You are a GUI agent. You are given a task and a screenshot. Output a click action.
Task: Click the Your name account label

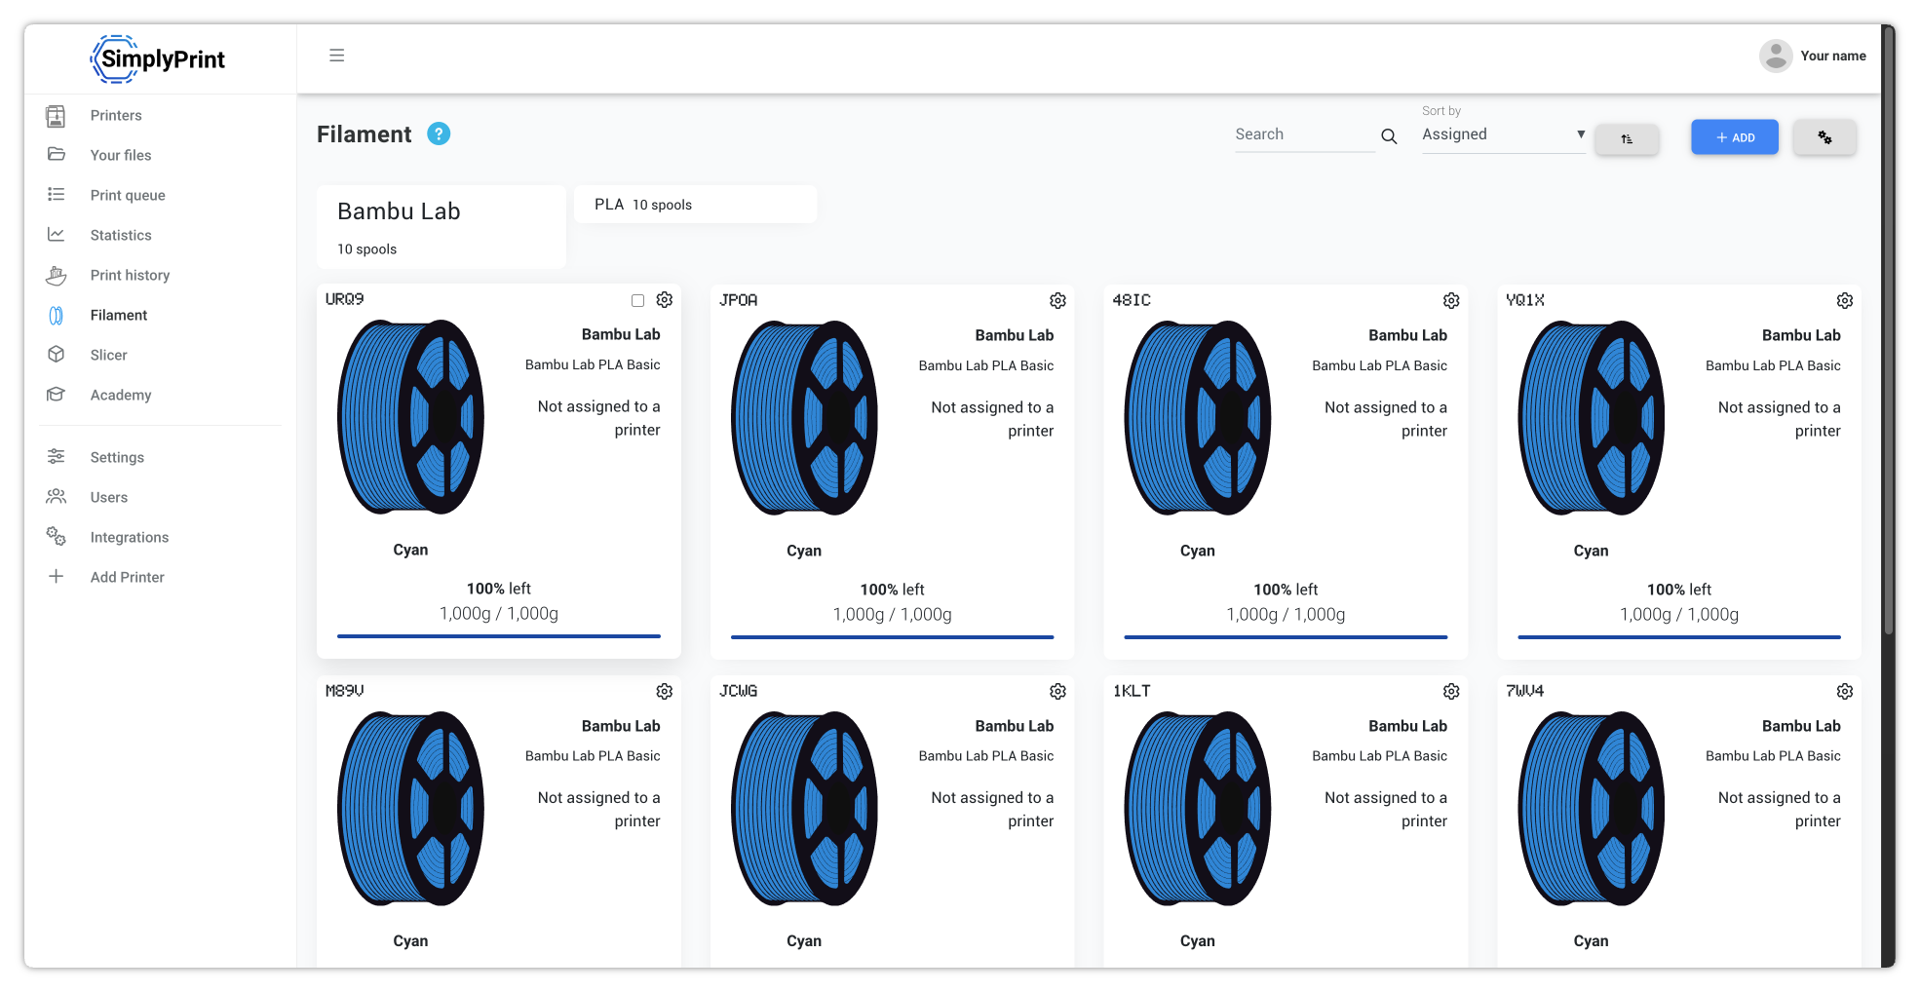[1833, 56]
